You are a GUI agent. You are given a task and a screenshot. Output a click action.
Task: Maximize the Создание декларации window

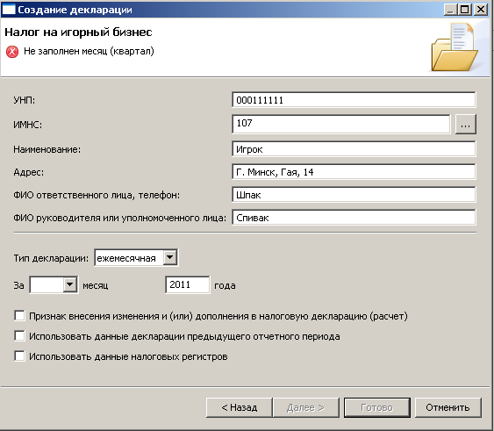click(x=465, y=10)
